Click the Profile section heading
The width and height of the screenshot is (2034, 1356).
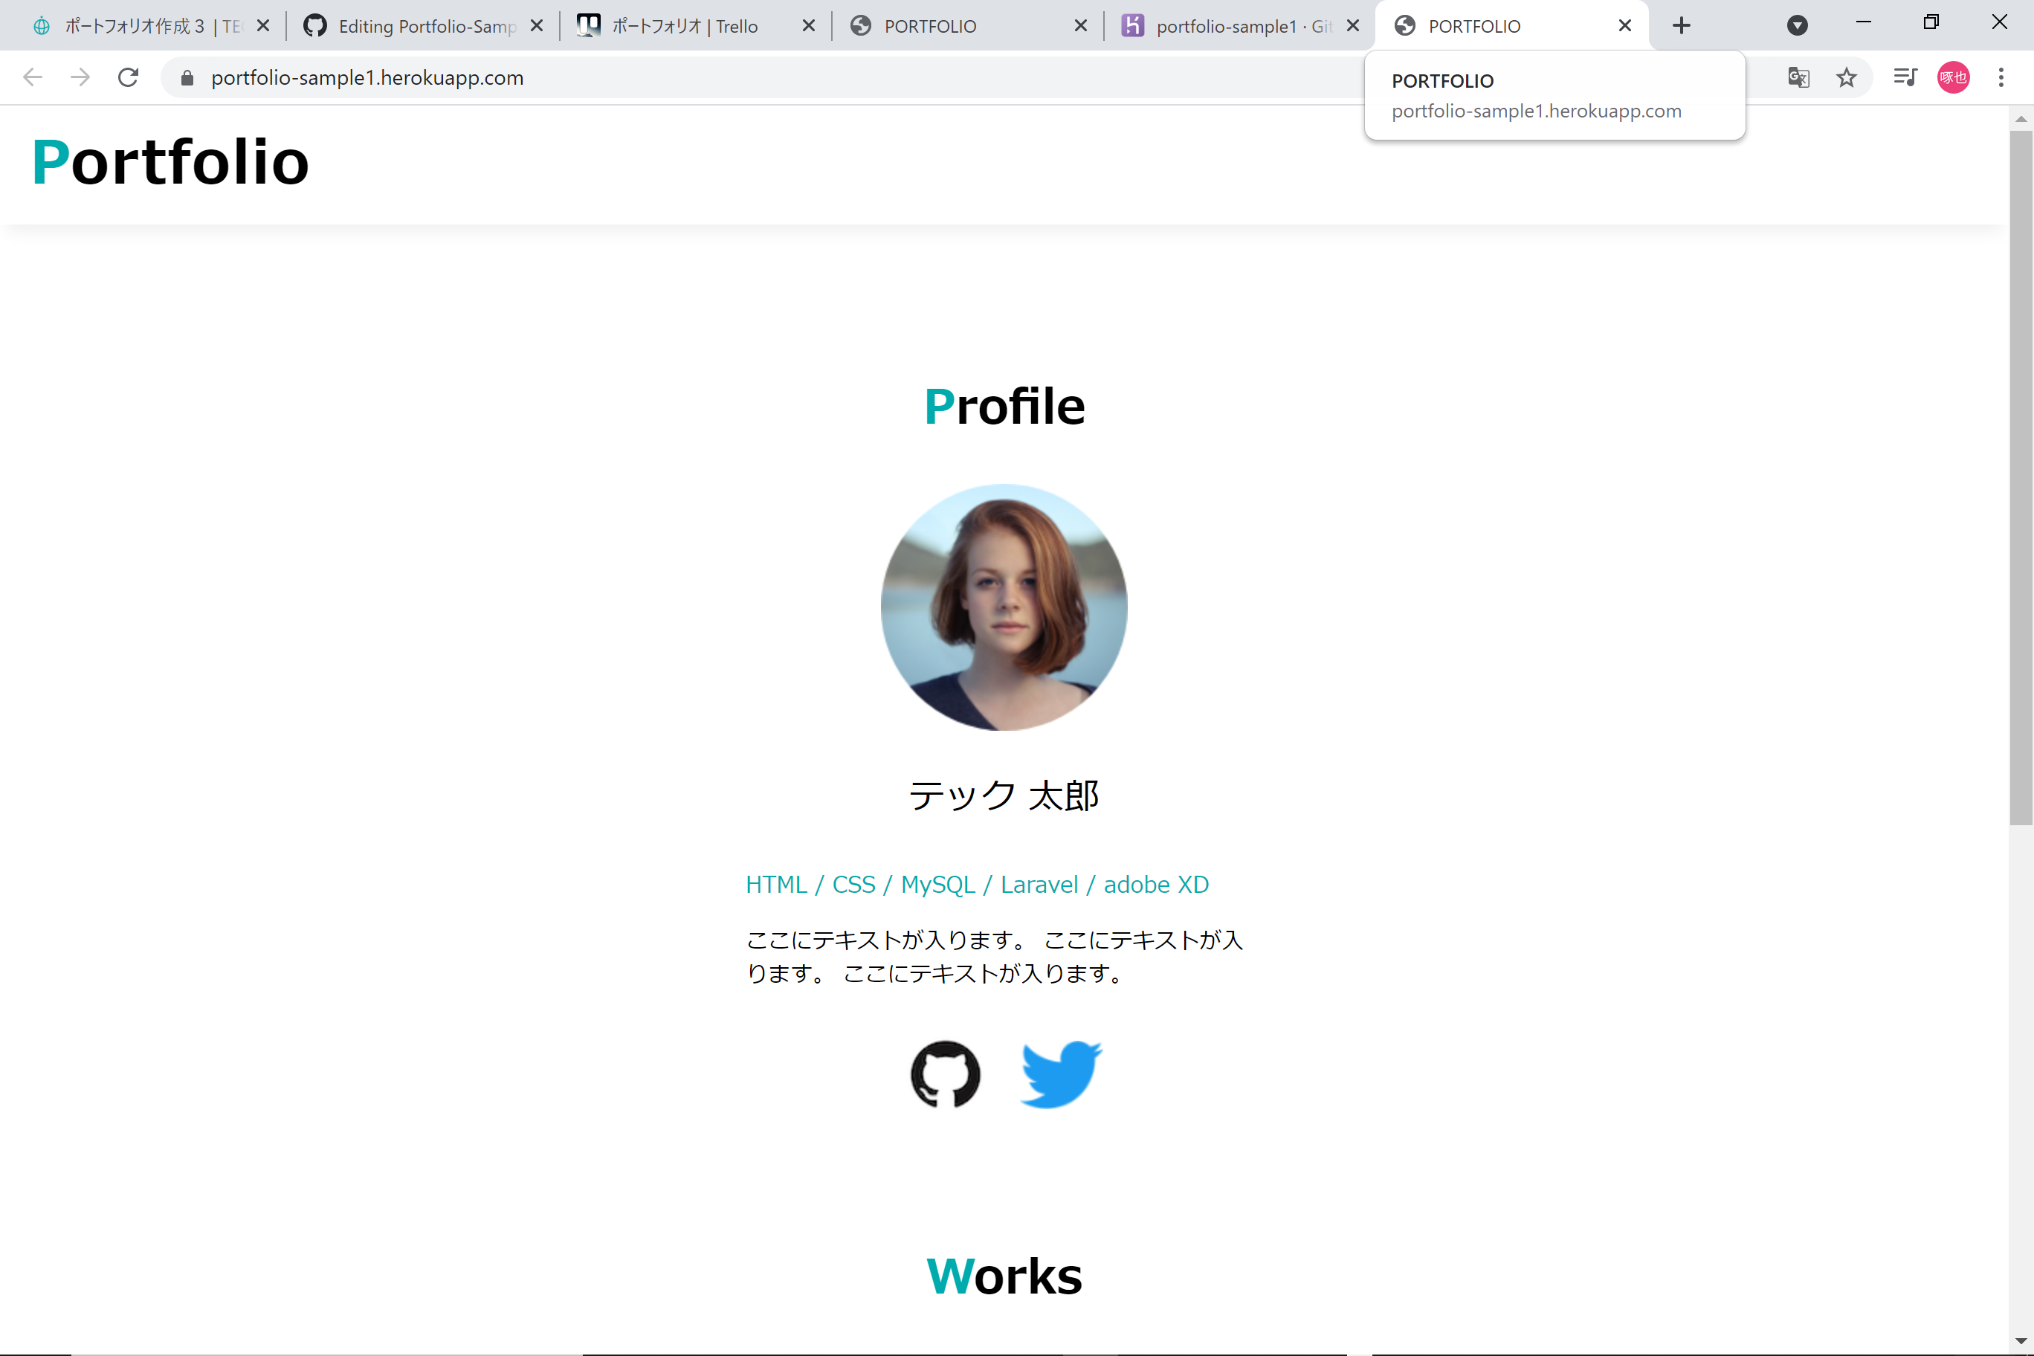tap(1004, 407)
